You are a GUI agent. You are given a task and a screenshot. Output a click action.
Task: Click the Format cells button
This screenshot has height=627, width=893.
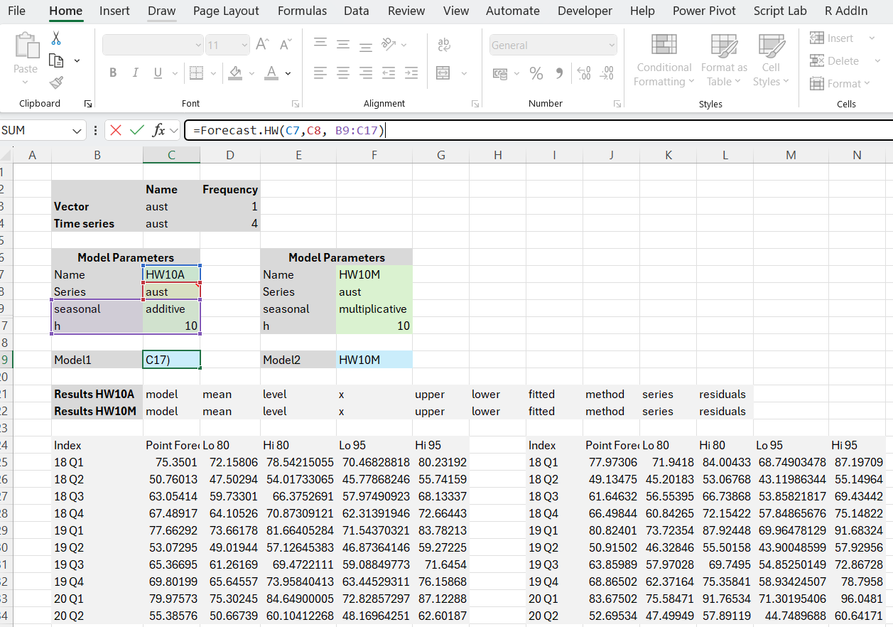840,84
